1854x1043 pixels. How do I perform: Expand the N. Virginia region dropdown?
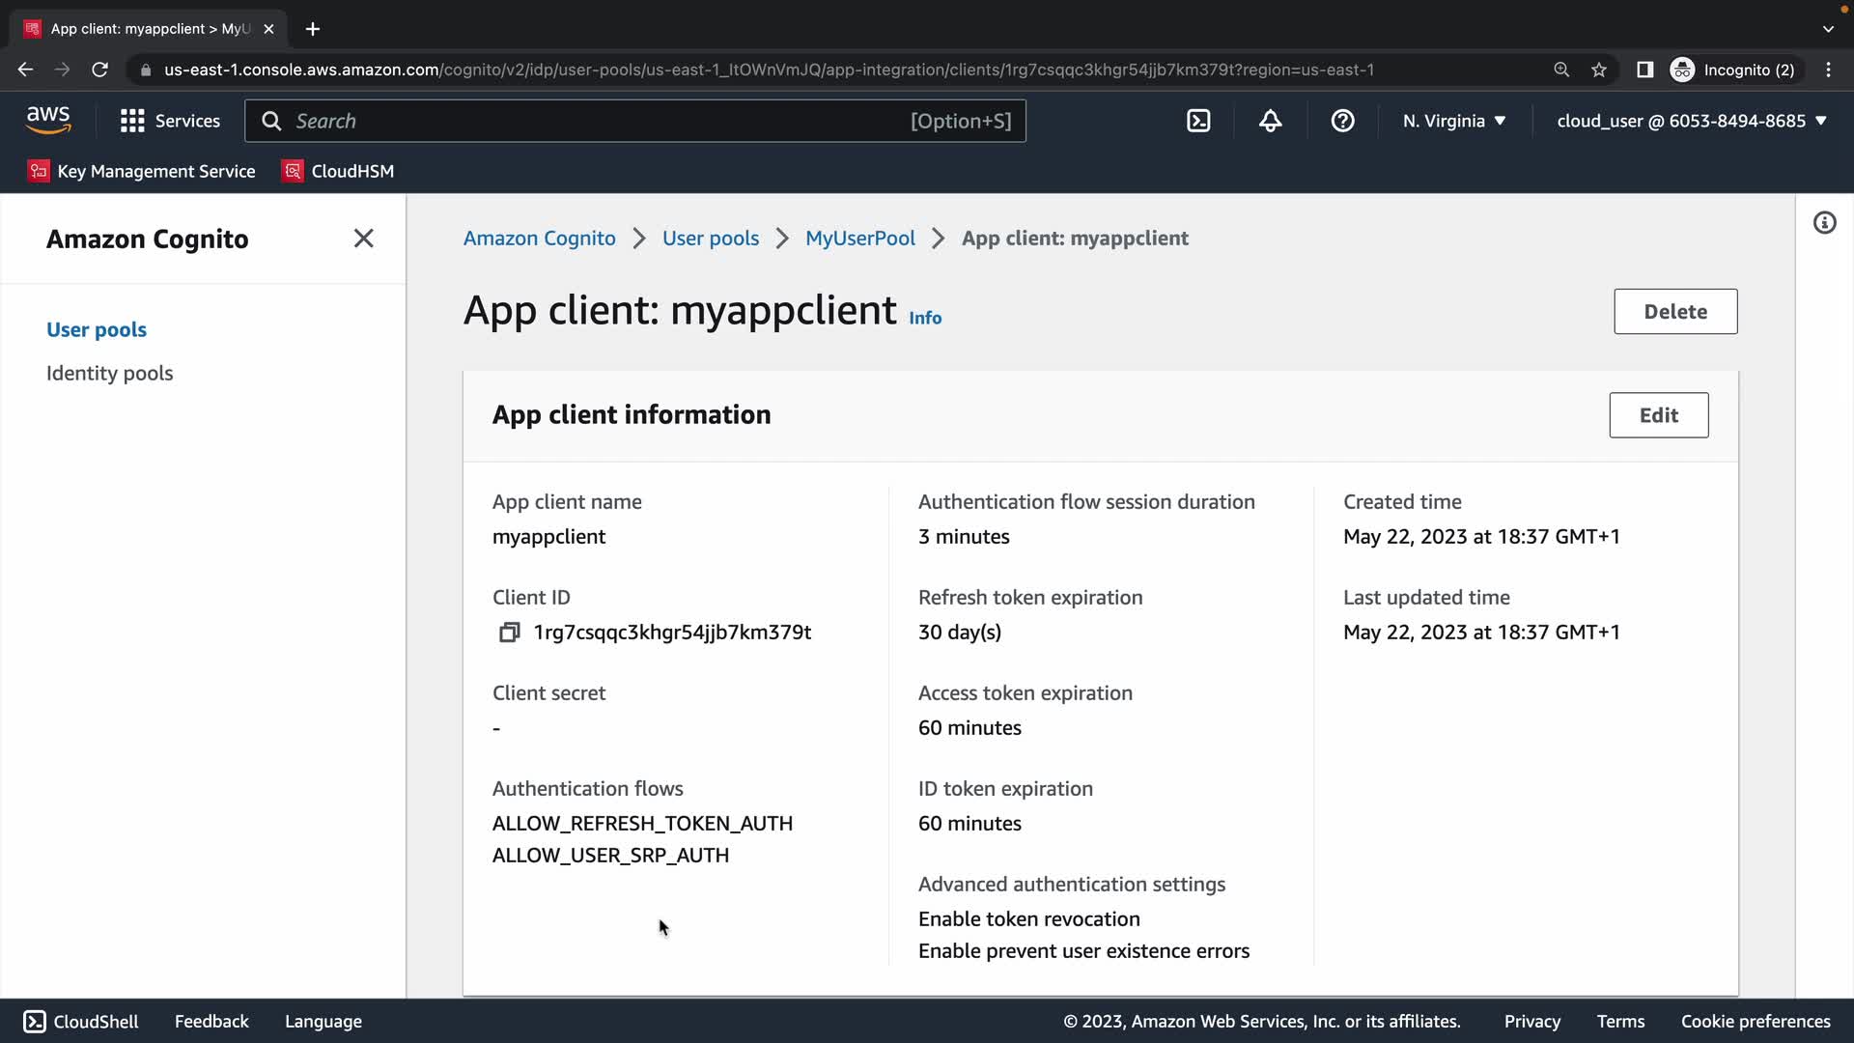point(1454,121)
